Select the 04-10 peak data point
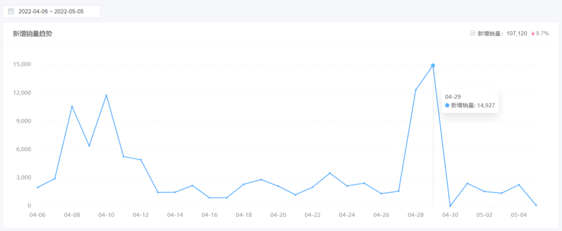Image resolution: width=562 pixels, height=231 pixels. tap(106, 95)
